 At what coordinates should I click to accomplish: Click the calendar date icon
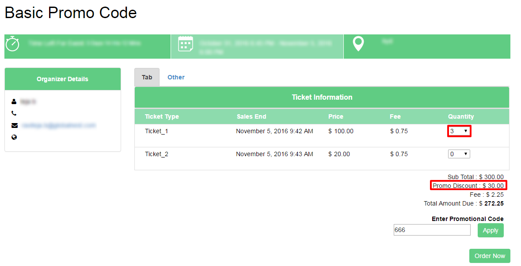click(186, 44)
